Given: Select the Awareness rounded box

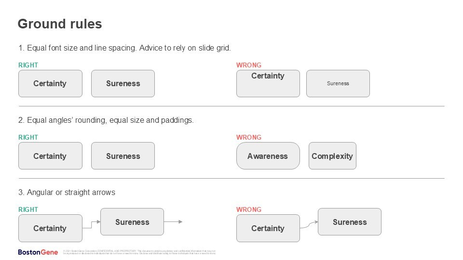Looking at the screenshot, I should click(x=268, y=156).
